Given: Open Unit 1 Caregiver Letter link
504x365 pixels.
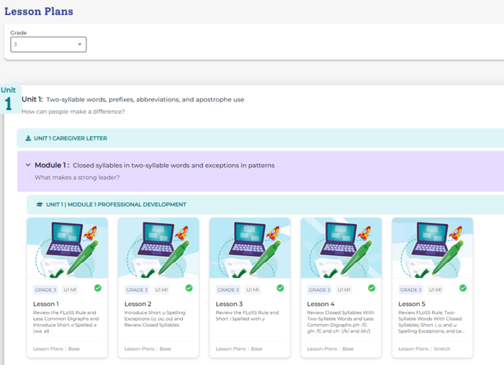Looking at the screenshot, I should click(71, 138).
